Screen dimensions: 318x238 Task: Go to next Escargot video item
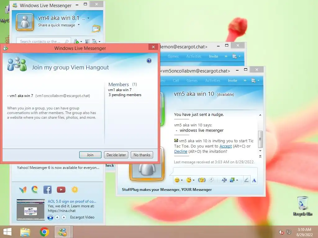64,217
